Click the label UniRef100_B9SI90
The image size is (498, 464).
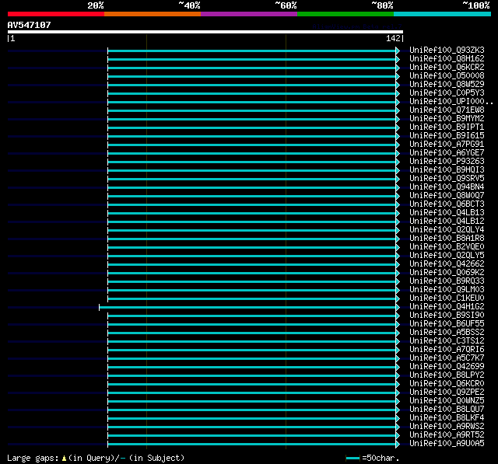[x=447, y=316]
